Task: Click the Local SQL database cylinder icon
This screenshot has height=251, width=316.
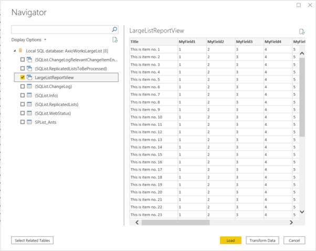Action: coord(20,51)
